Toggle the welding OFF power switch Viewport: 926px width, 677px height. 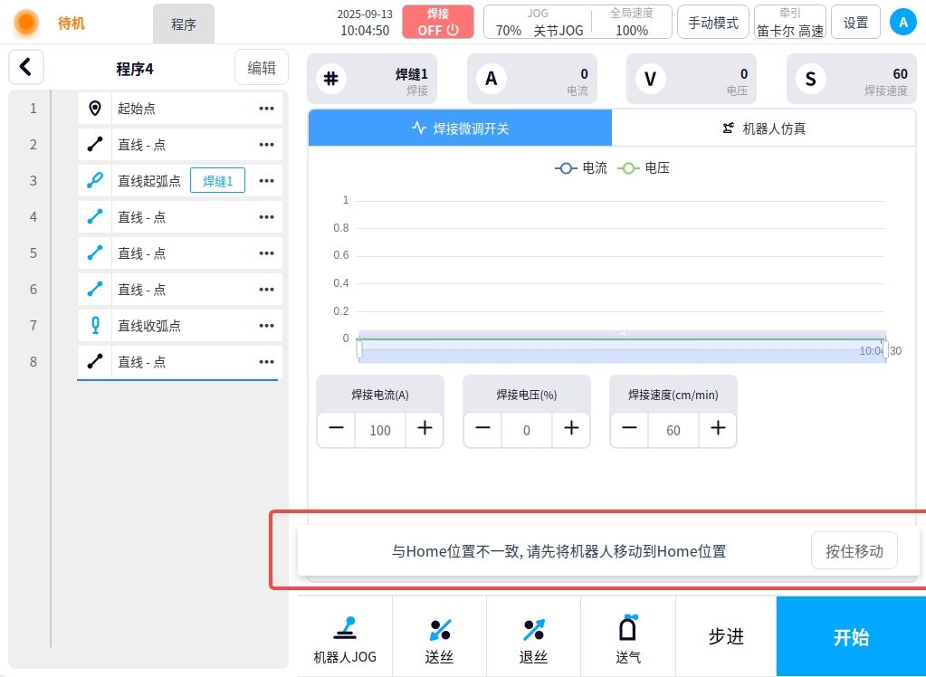[438, 23]
